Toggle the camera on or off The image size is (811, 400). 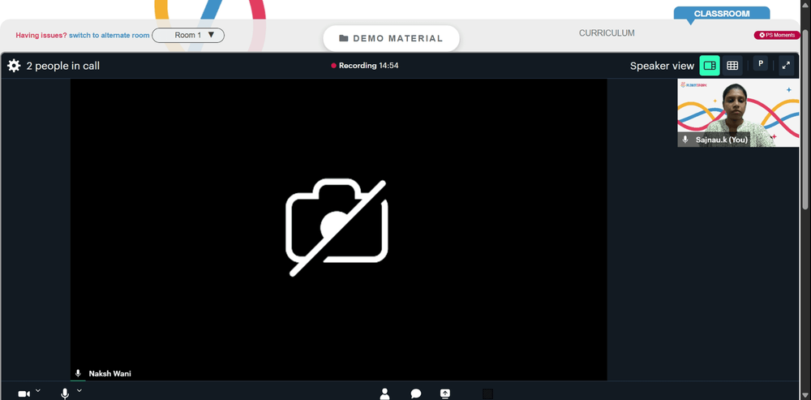coord(24,394)
